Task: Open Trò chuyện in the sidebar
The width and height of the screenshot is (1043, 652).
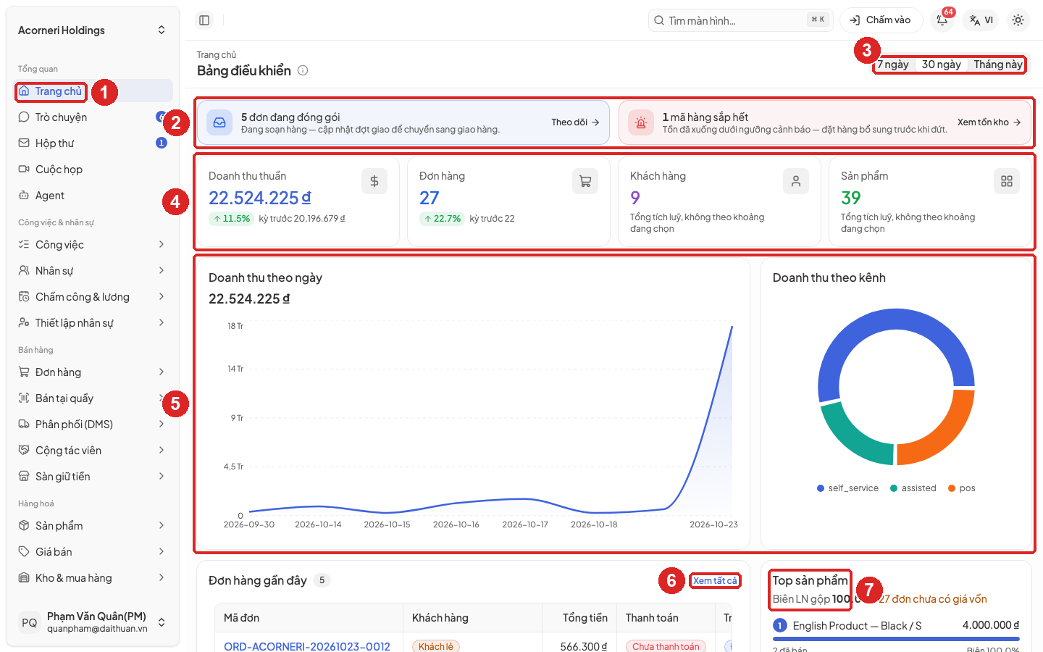Action: point(93,117)
